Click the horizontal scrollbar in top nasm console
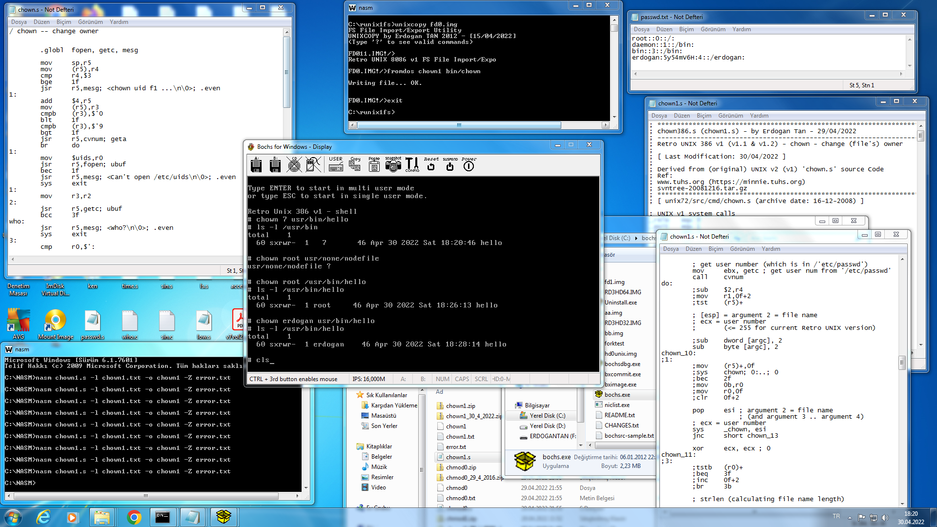The image size is (937, 527). 459,125
